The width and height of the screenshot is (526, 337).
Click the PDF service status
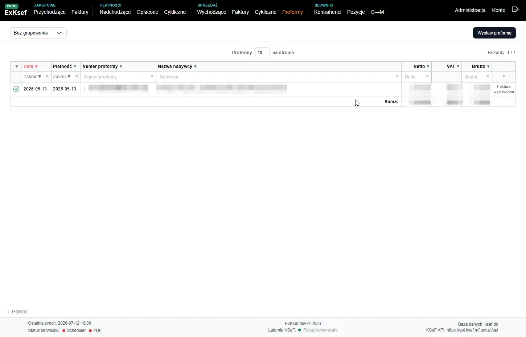click(x=95, y=330)
